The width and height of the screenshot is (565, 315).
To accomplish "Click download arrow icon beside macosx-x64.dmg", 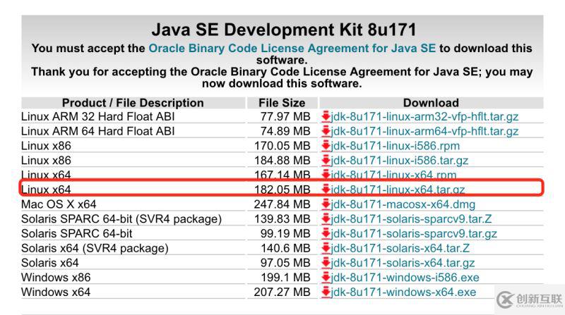I will pos(326,204).
